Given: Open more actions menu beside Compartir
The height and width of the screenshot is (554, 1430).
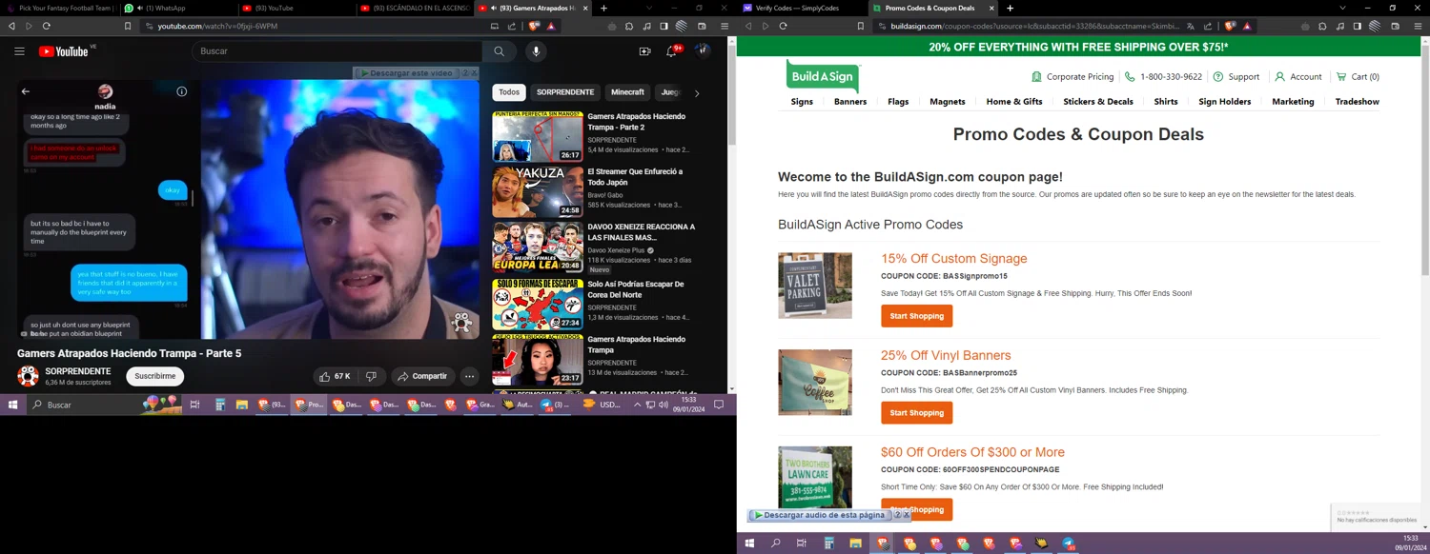Looking at the screenshot, I should [469, 376].
